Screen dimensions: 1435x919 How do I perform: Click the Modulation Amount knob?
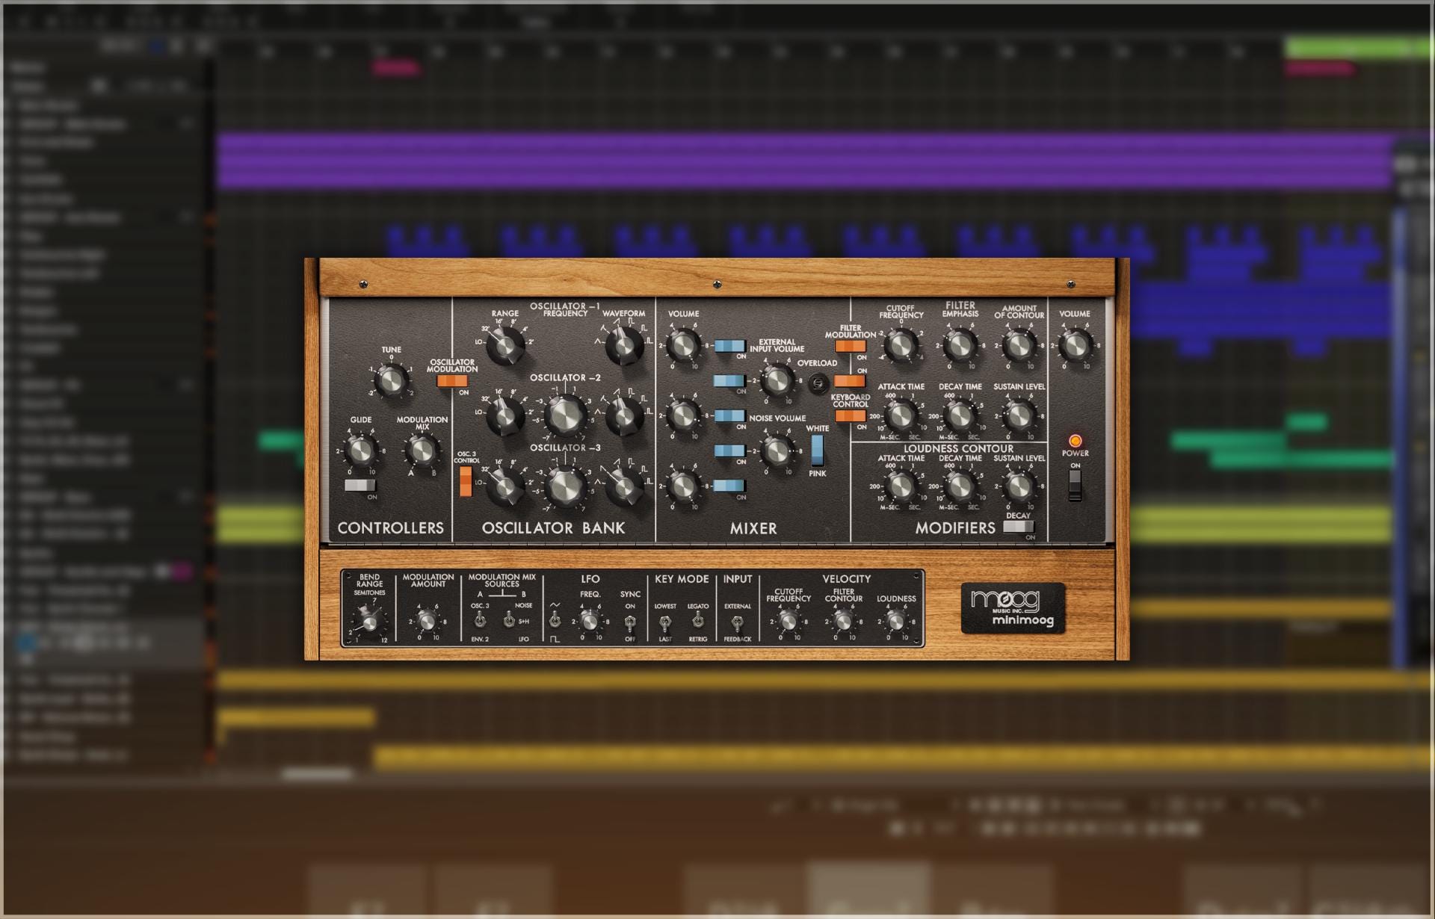[427, 621]
